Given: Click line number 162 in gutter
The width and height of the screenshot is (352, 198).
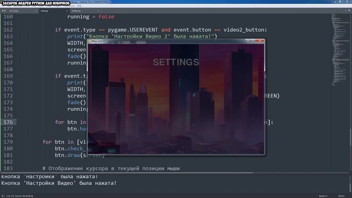Looking at the screenshot, I should click(8, 30).
